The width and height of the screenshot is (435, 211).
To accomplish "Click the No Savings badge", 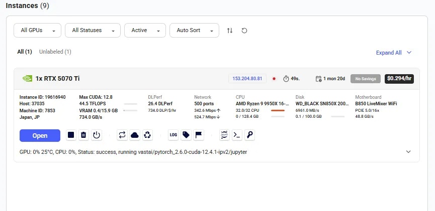I will coord(366,79).
